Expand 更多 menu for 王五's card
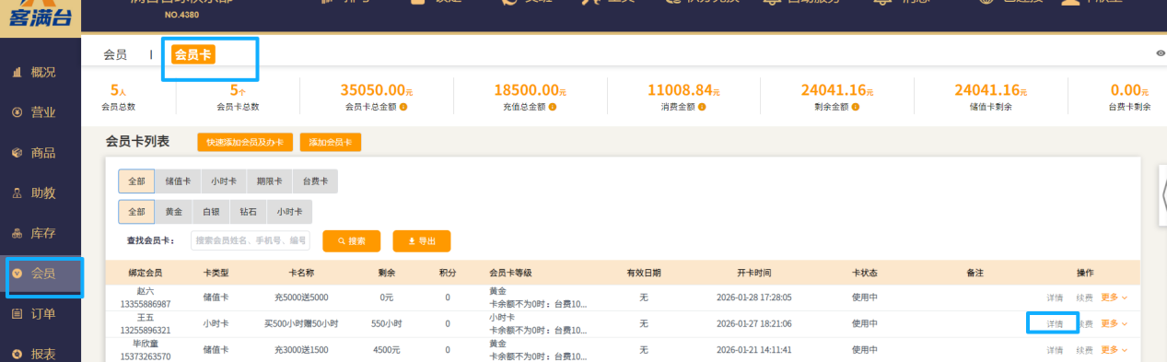 pyautogui.click(x=1114, y=323)
